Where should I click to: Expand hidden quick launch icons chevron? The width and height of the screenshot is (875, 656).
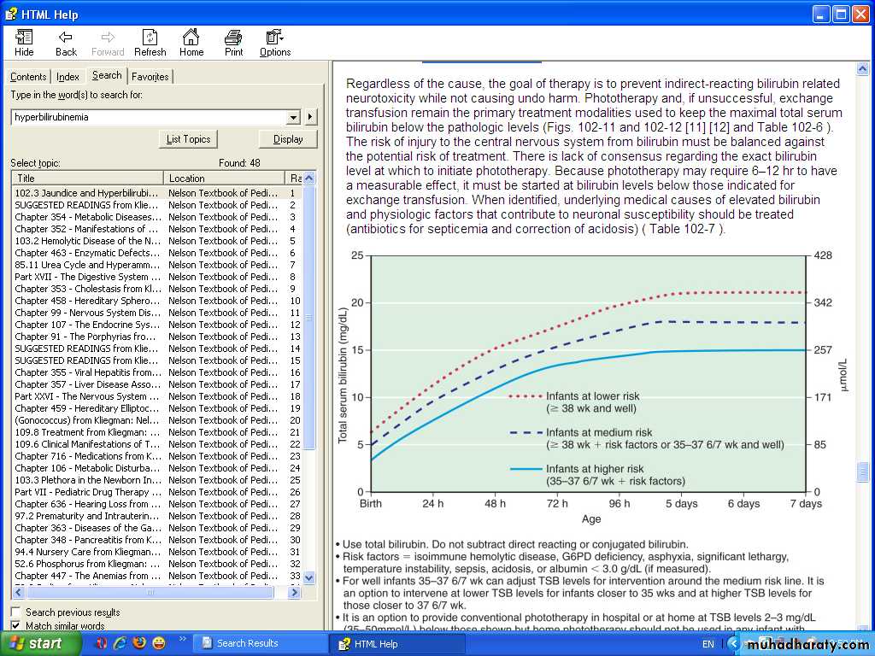point(182,639)
